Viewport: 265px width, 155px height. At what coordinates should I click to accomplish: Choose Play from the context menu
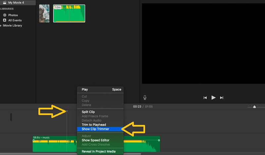click(100, 89)
